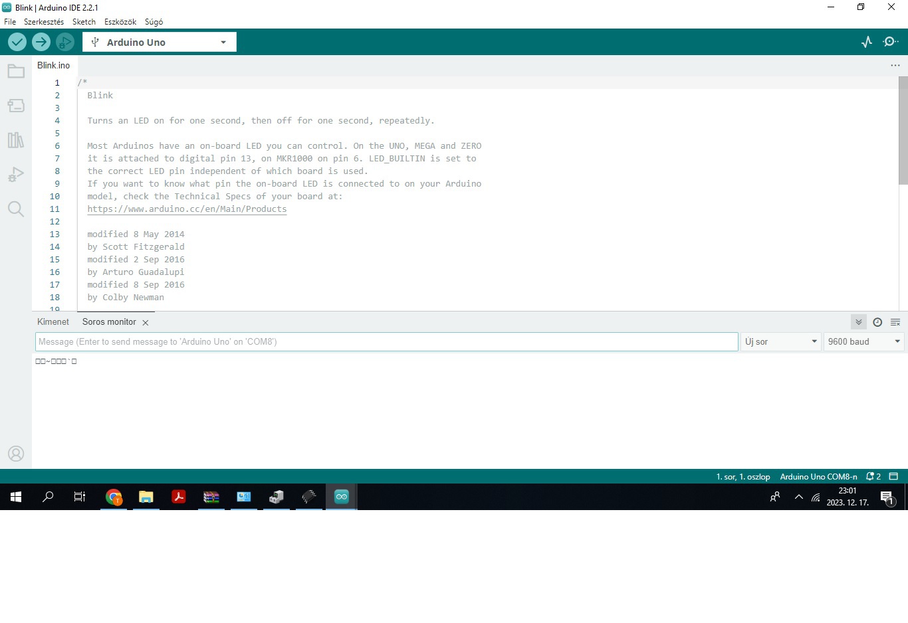Screen dimensions: 908x623
Task: Open Task View on the taskbar
Action: tap(80, 497)
